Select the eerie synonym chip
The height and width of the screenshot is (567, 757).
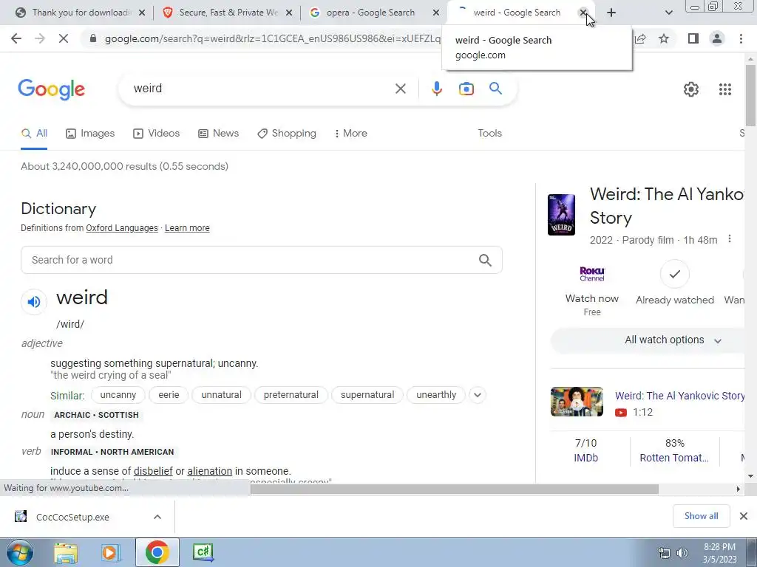[169, 395]
